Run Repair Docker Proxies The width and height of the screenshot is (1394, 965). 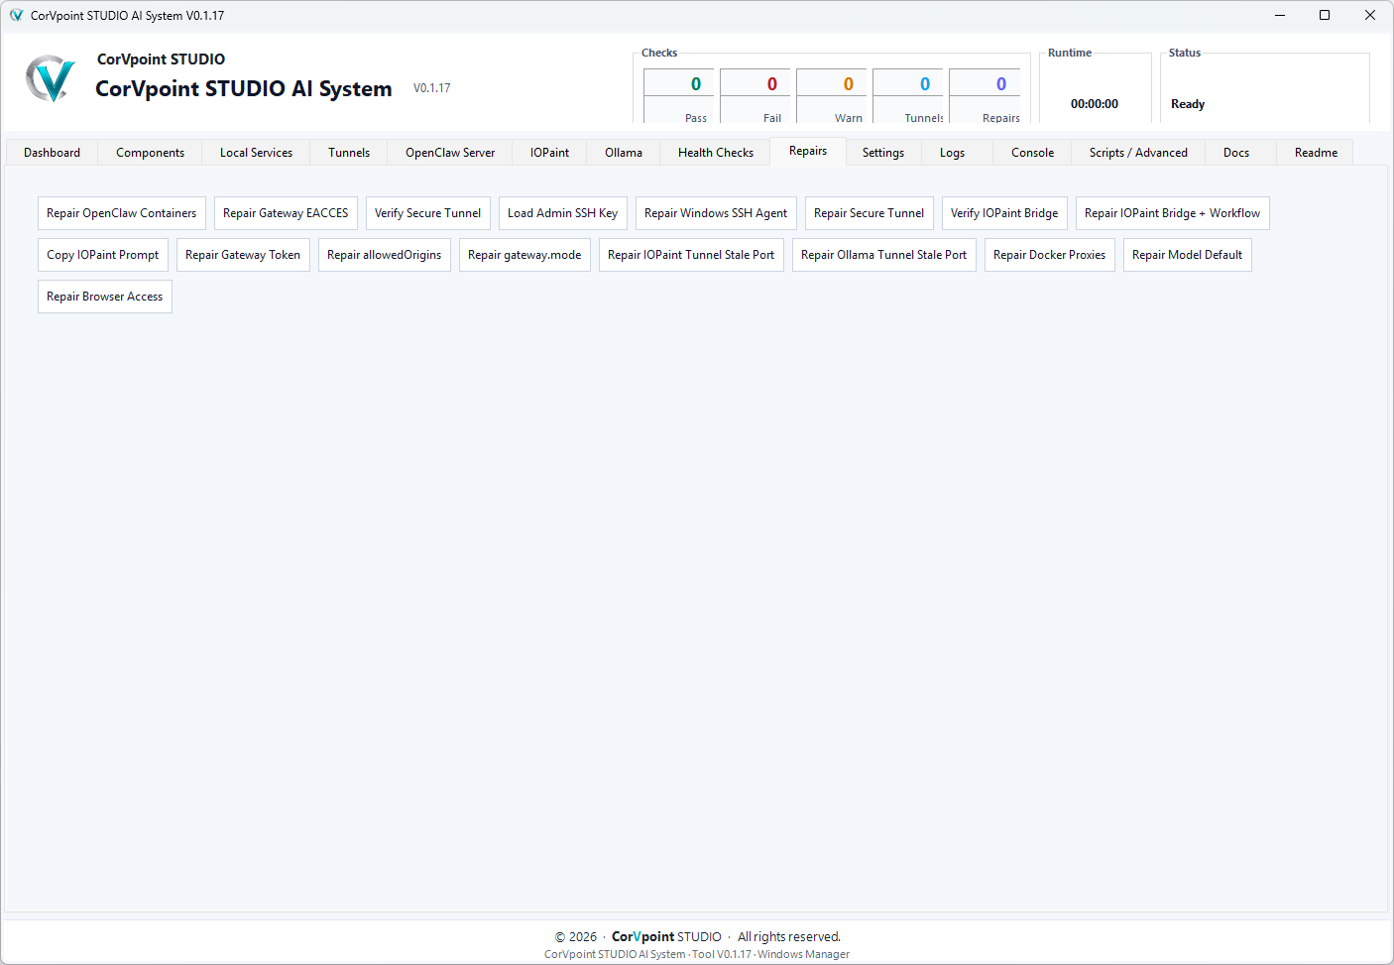point(1050,255)
